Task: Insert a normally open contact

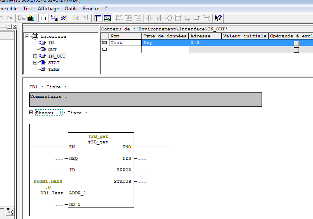Action: [150, 18]
